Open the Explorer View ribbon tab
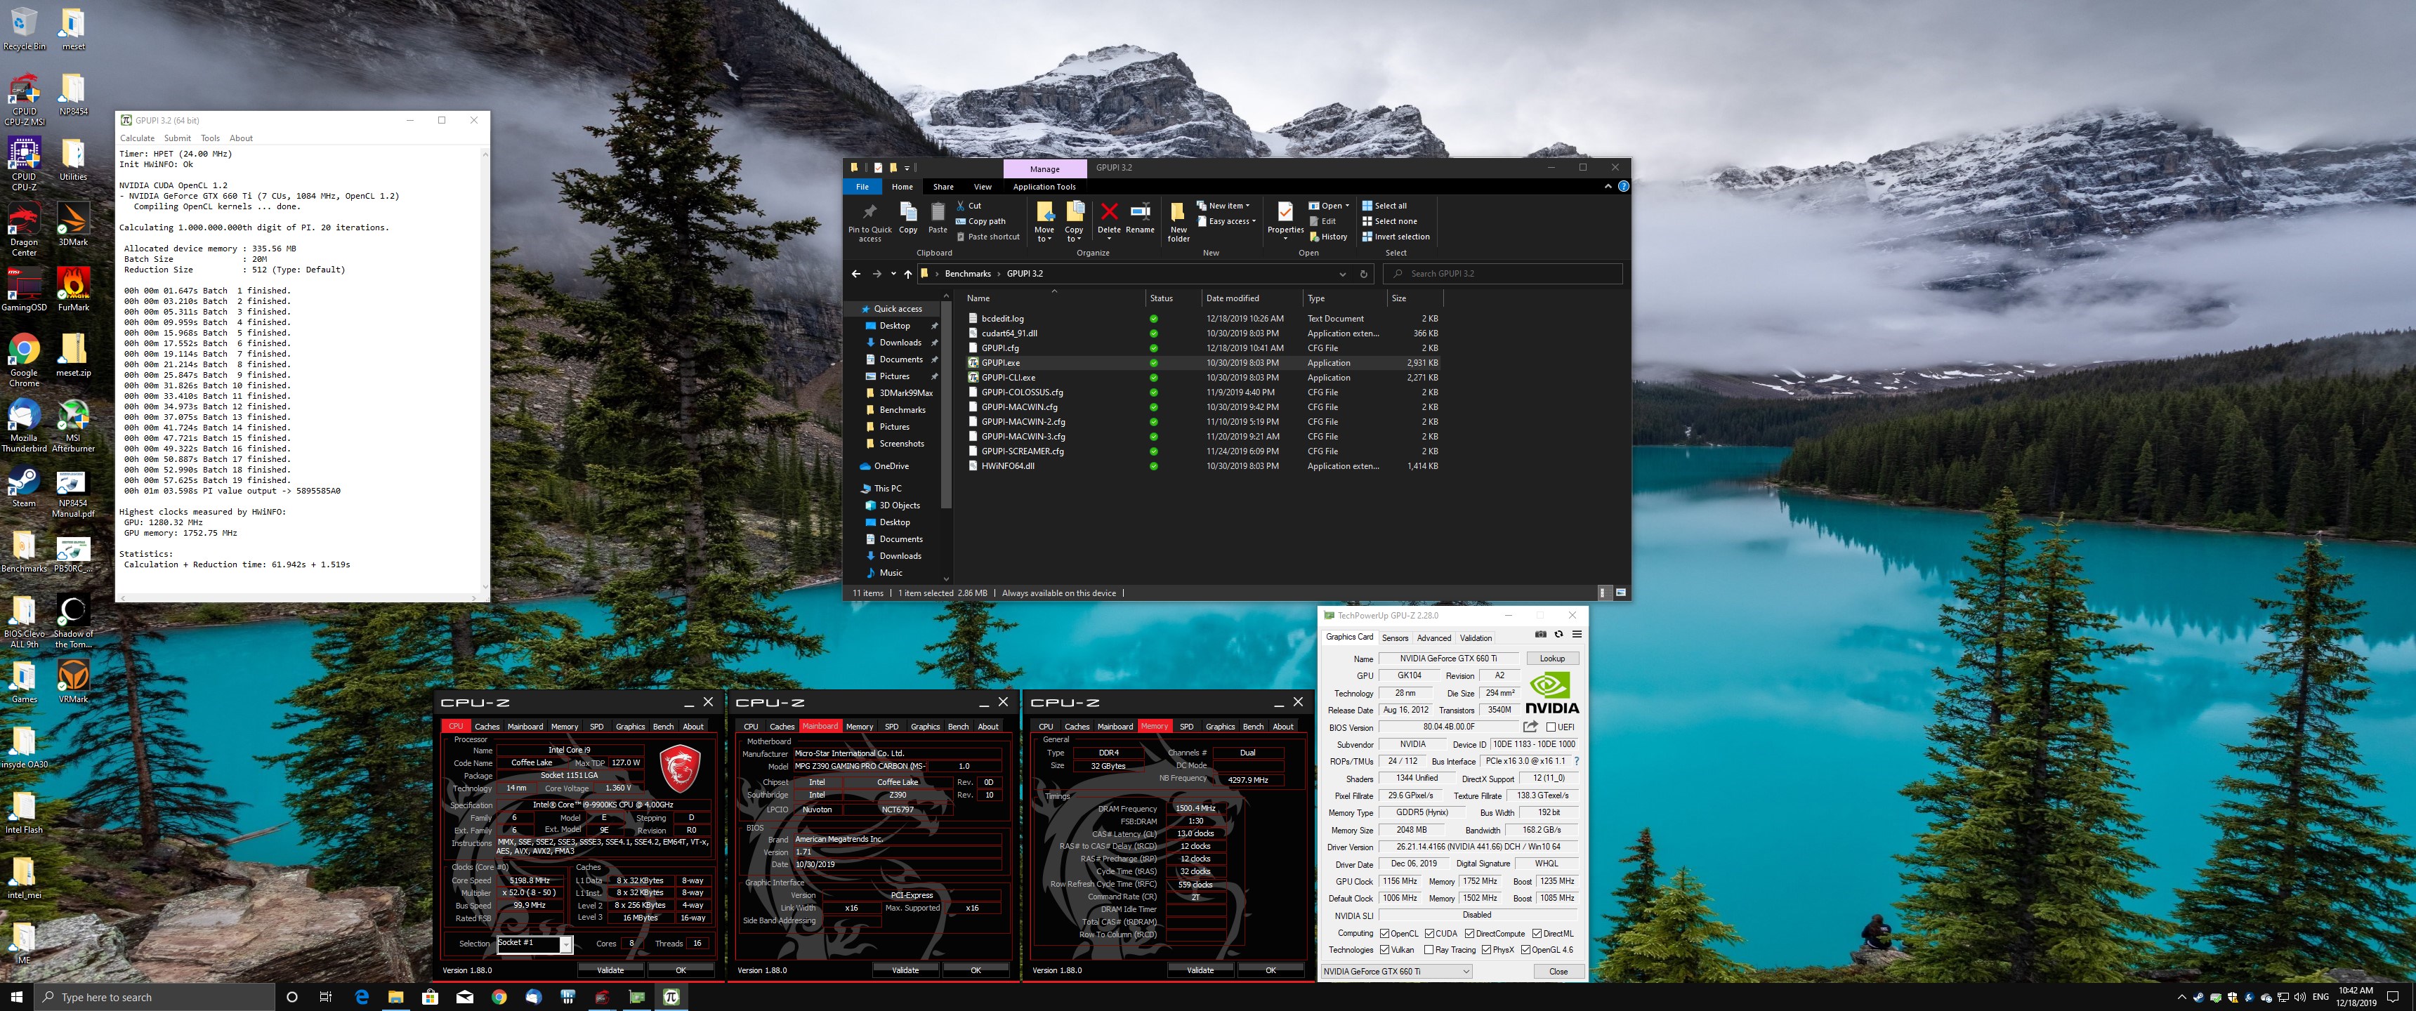 click(x=982, y=187)
